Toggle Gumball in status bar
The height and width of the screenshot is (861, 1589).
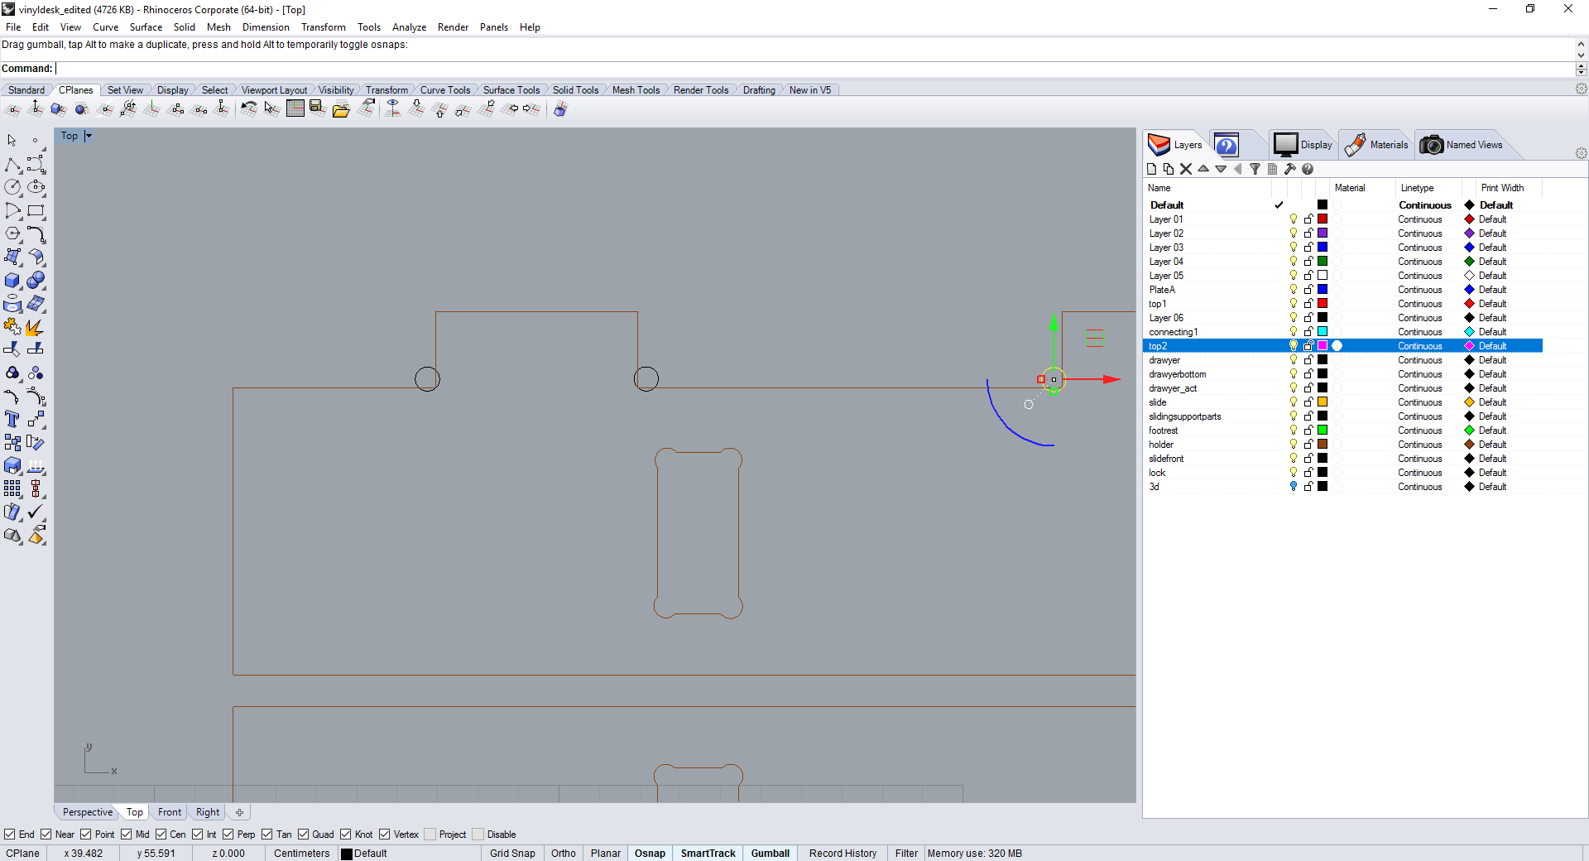770,854
